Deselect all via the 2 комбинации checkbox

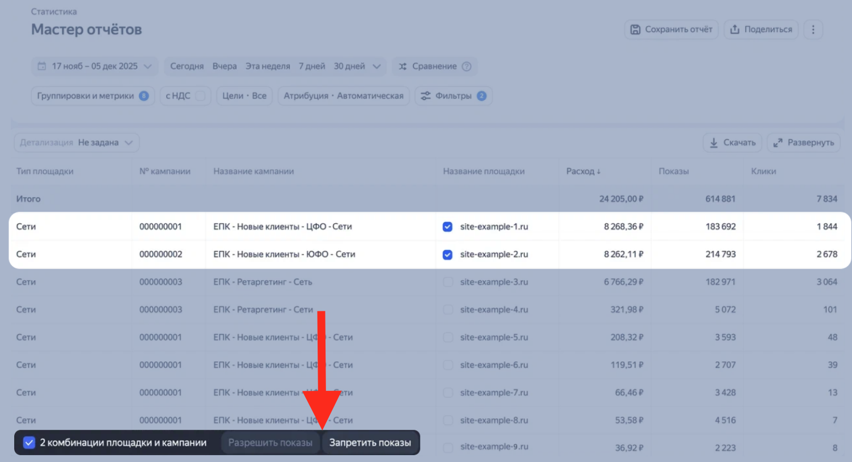coord(29,443)
